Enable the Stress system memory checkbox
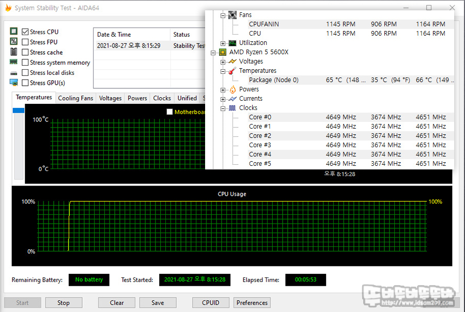Screen dimensions: 465x312 coord(25,63)
